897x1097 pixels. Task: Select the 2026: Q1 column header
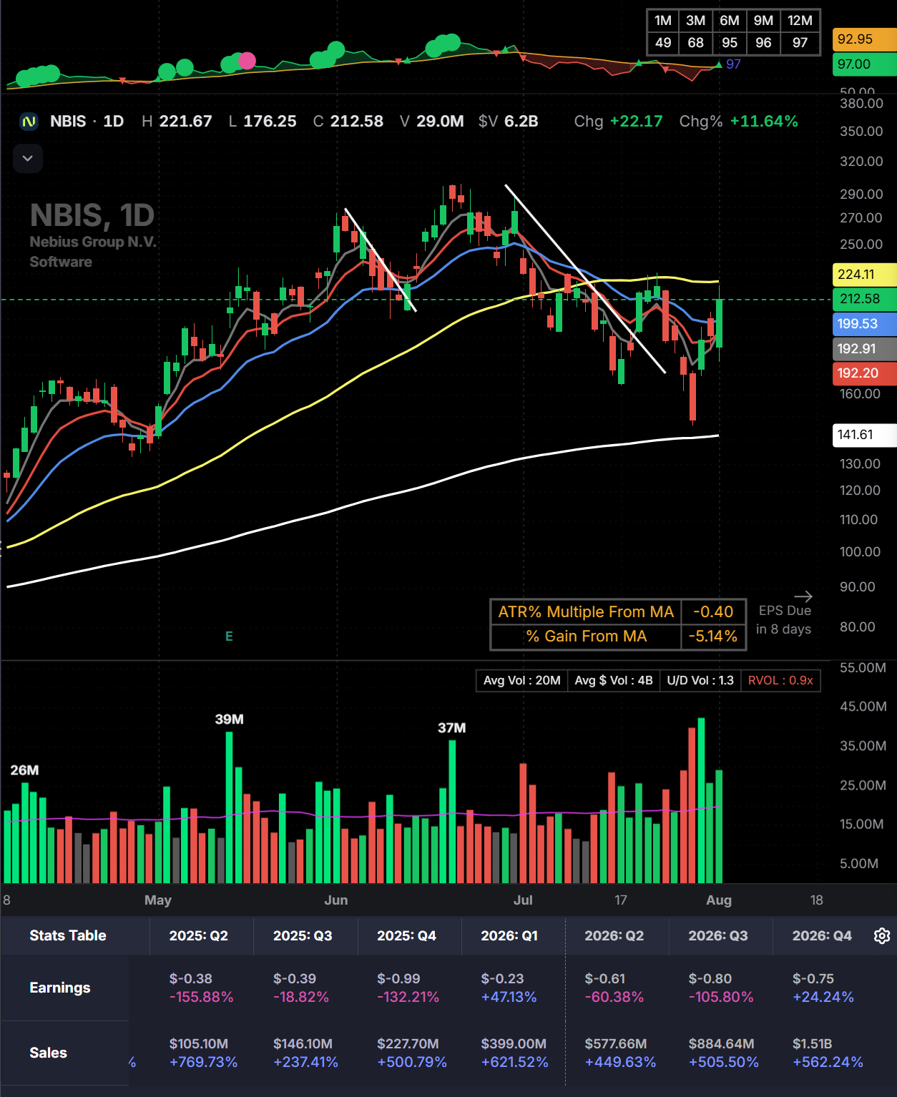[509, 935]
